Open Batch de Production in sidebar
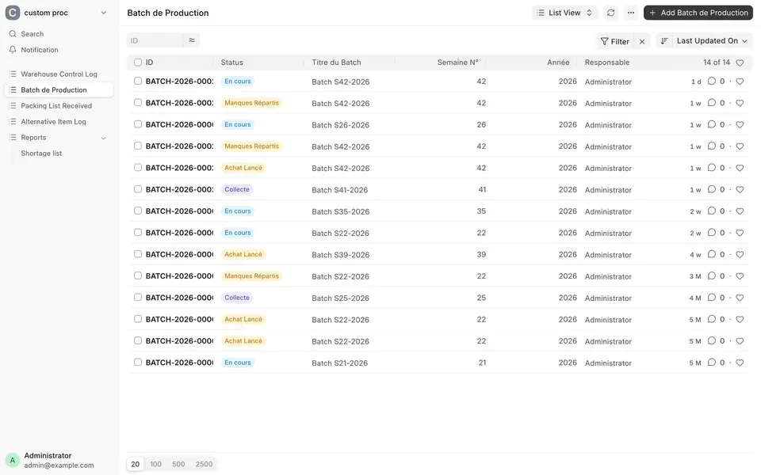This screenshot has width=761, height=475. [59, 90]
